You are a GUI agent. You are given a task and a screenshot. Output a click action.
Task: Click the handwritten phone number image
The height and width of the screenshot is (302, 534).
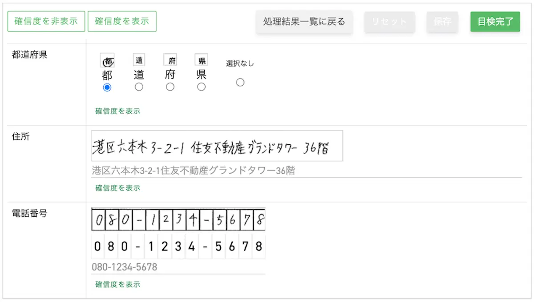pyautogui.click(x=178, y=219)
